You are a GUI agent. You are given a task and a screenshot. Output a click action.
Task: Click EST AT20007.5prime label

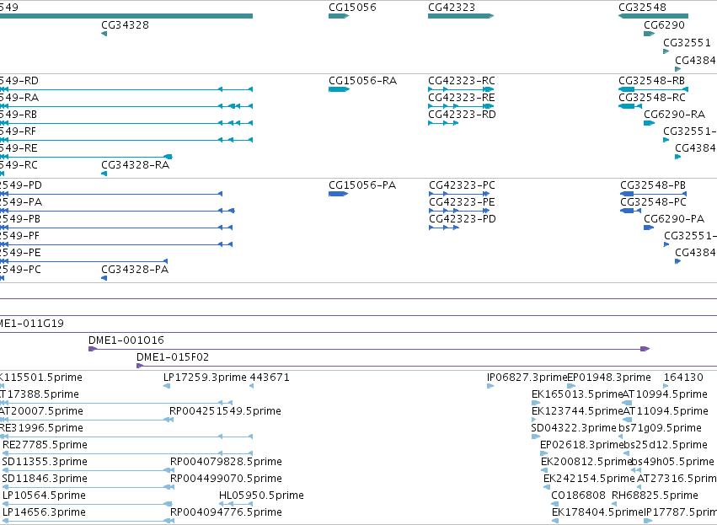coord(41,411)
